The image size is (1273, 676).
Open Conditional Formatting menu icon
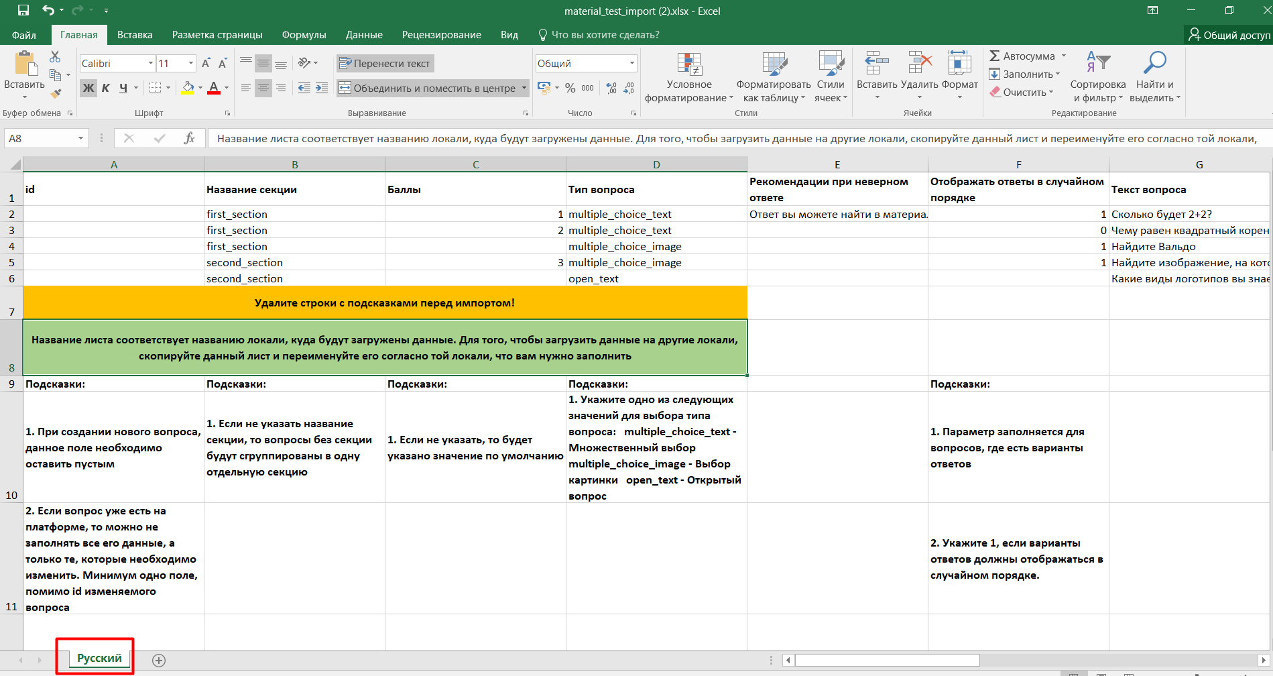point(689,64)
